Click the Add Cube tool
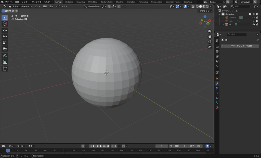 click(x=5, y=69)
